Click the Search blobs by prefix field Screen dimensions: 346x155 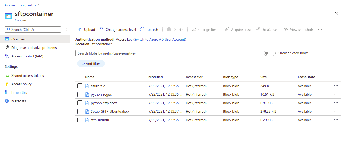pos(168,53)
